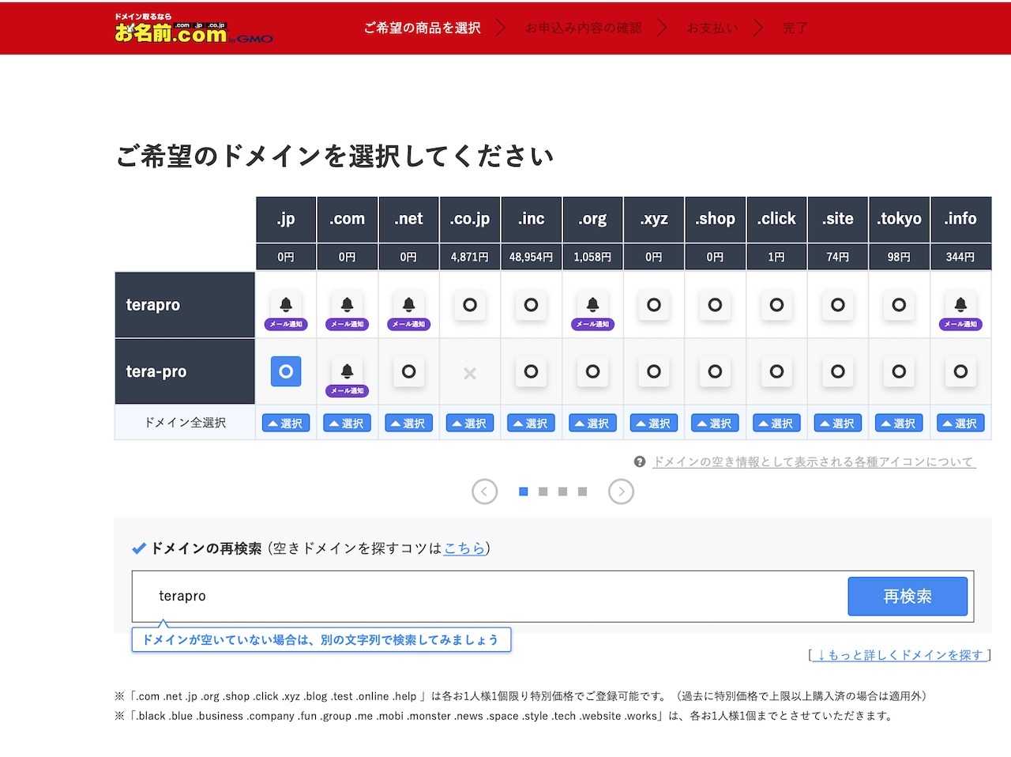Click mail notification bell for terapro .jp
Viewport: 1011px width, 757px height.
pos(286,306)
